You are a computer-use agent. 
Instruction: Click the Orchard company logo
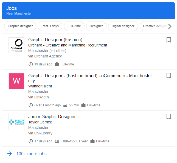(x=16, y=45)
